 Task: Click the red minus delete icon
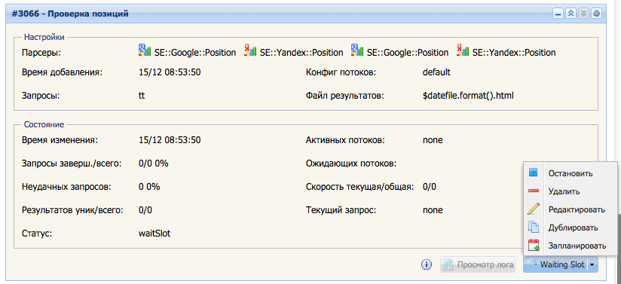[x=534, y=191]
